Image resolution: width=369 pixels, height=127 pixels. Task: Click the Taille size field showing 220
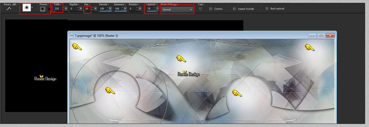pos(57,9)
